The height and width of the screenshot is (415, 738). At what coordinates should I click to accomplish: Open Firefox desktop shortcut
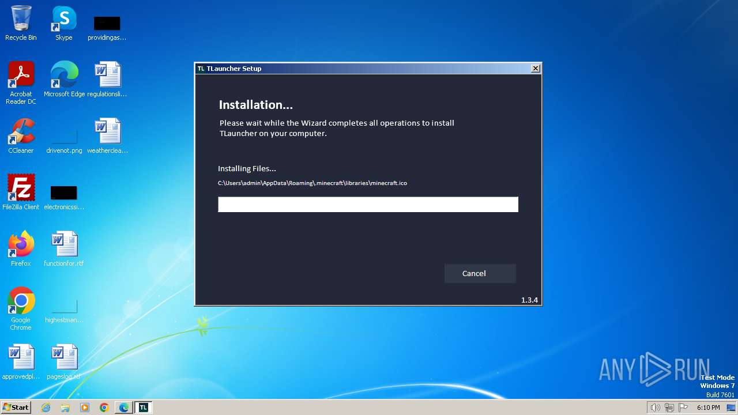(21, 248)
